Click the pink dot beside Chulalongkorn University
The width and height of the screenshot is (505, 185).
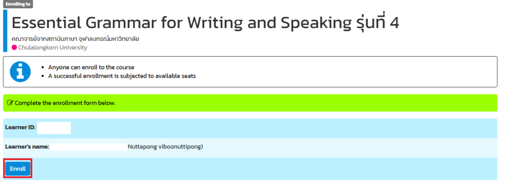[14, 48]
